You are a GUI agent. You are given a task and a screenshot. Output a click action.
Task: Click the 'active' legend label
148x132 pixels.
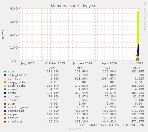click(x=13, y=118)
